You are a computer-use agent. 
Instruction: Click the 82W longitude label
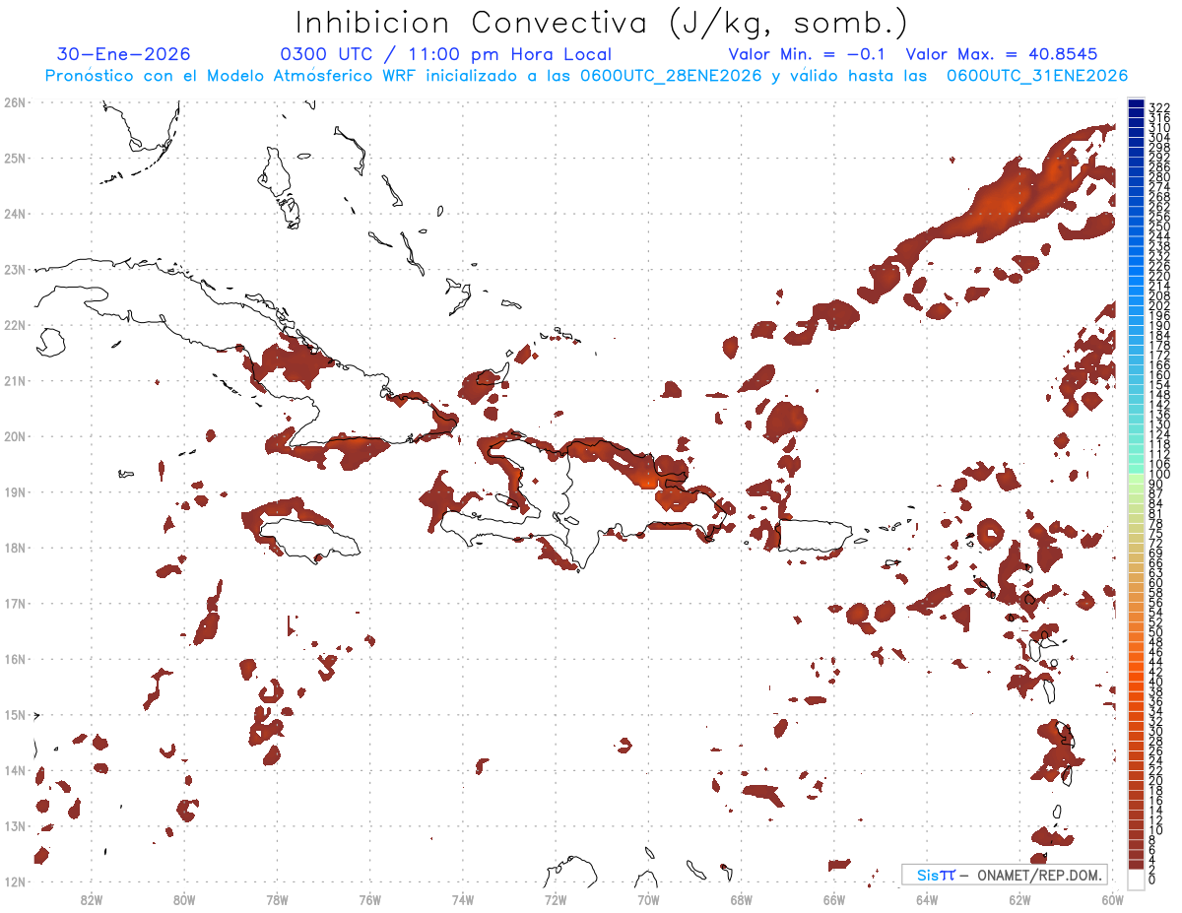click(91, 898)
